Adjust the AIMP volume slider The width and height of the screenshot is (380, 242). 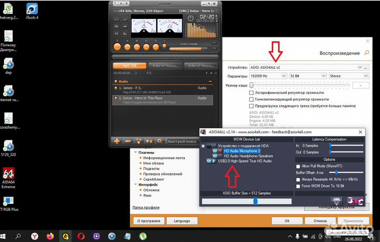(188, 49)
